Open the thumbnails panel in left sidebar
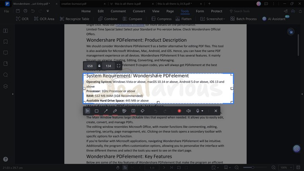 point(5,31)
